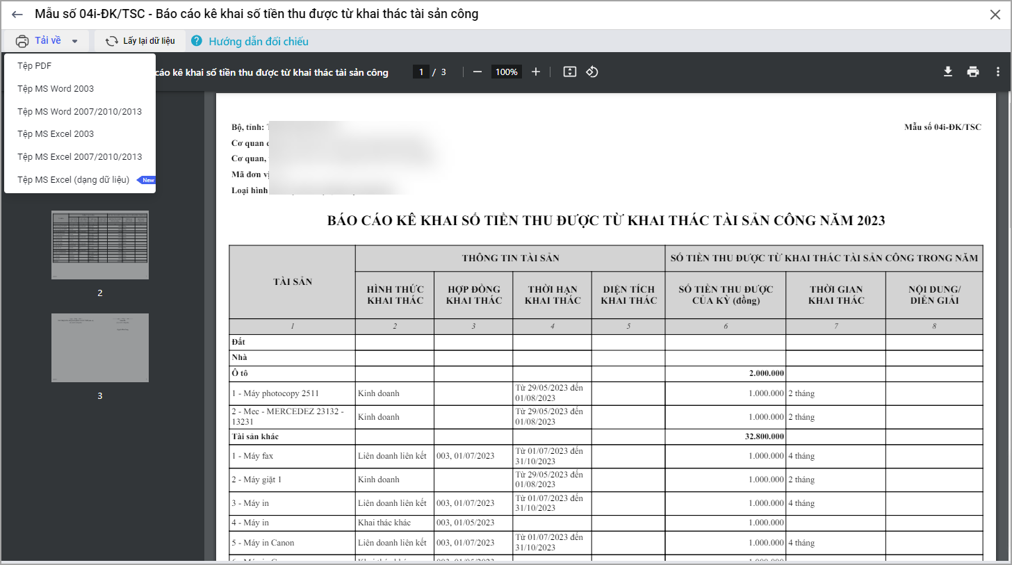Zoom in with the plus icon
Image resolution: width=1012 pixels, height=565 pixels.
click(535, 72)
